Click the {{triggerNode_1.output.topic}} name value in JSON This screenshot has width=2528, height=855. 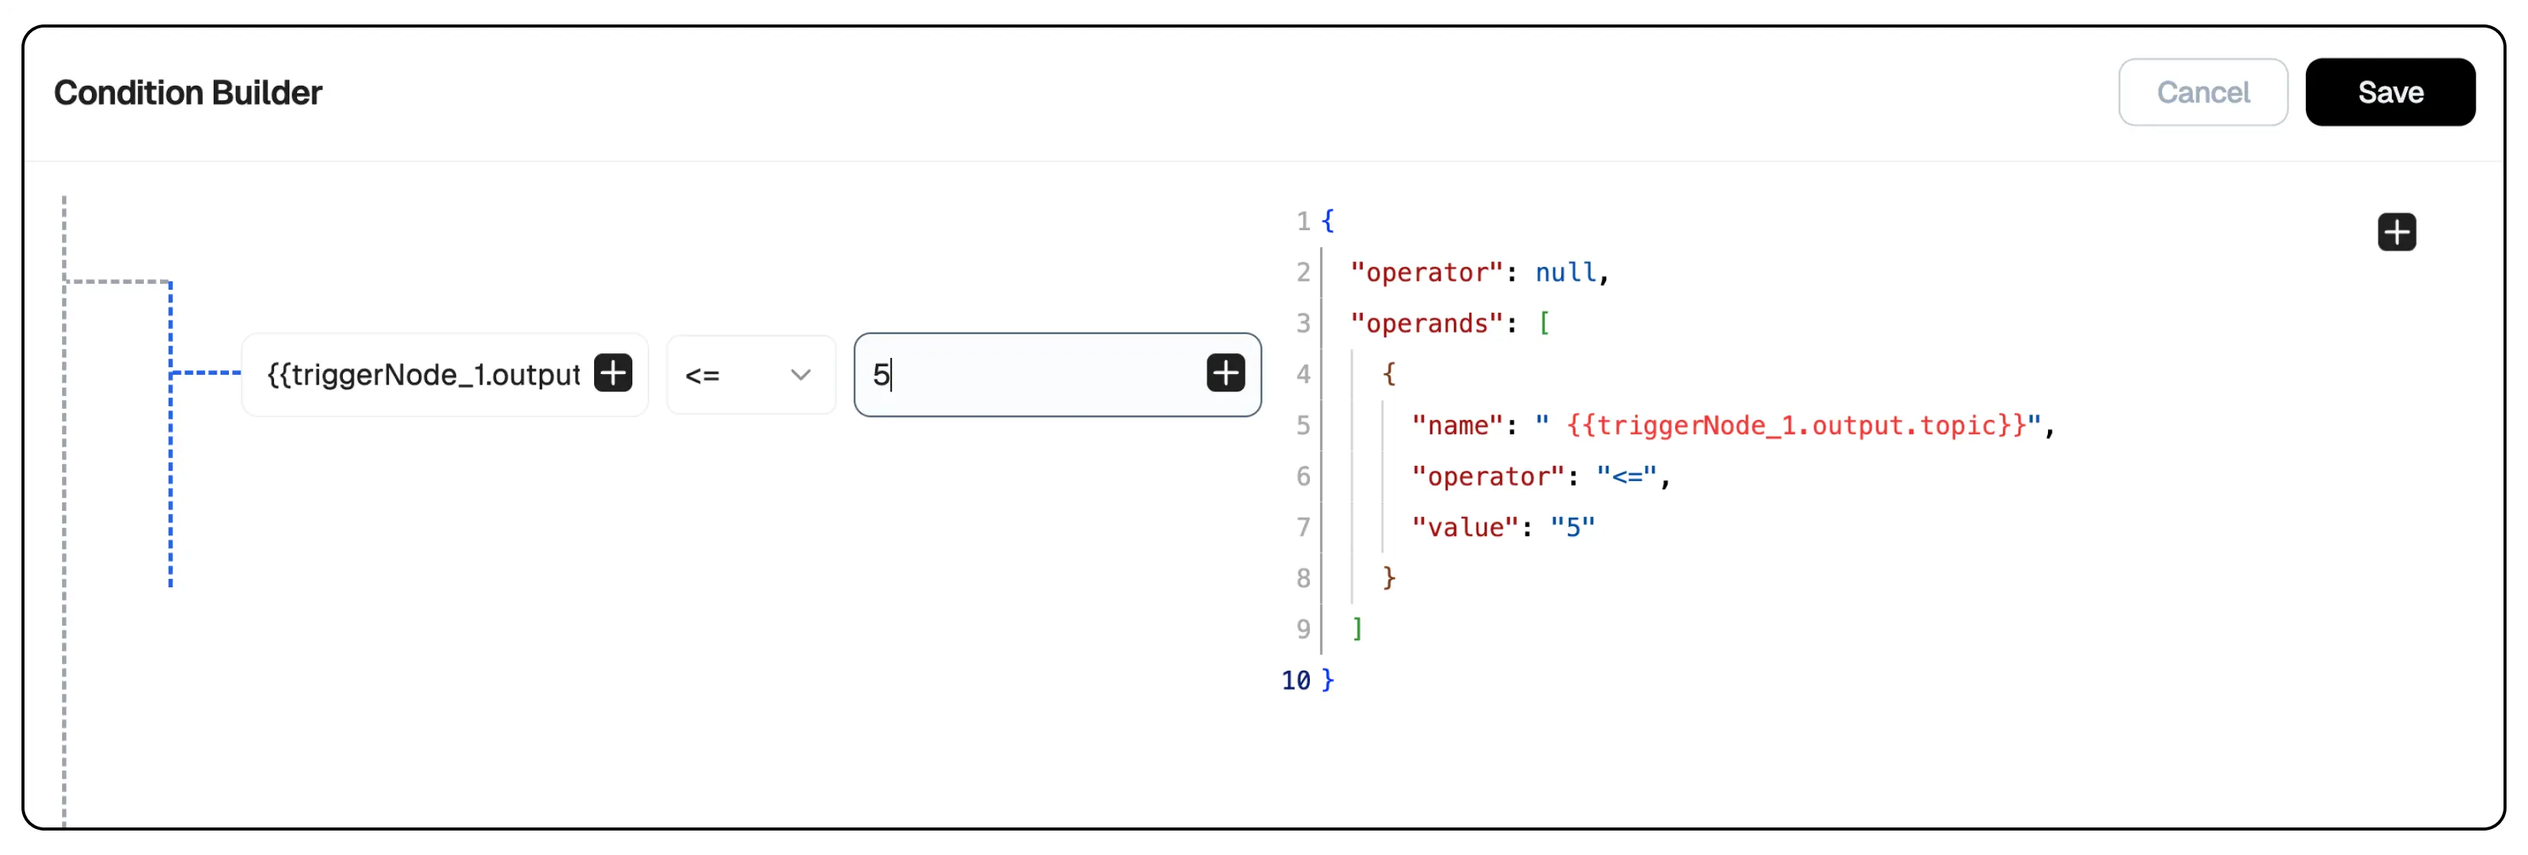coord(1797,425)
